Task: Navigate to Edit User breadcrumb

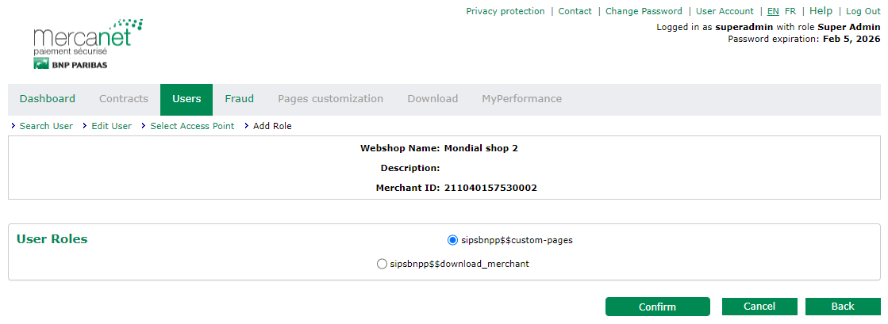Action: pos(112,126)
